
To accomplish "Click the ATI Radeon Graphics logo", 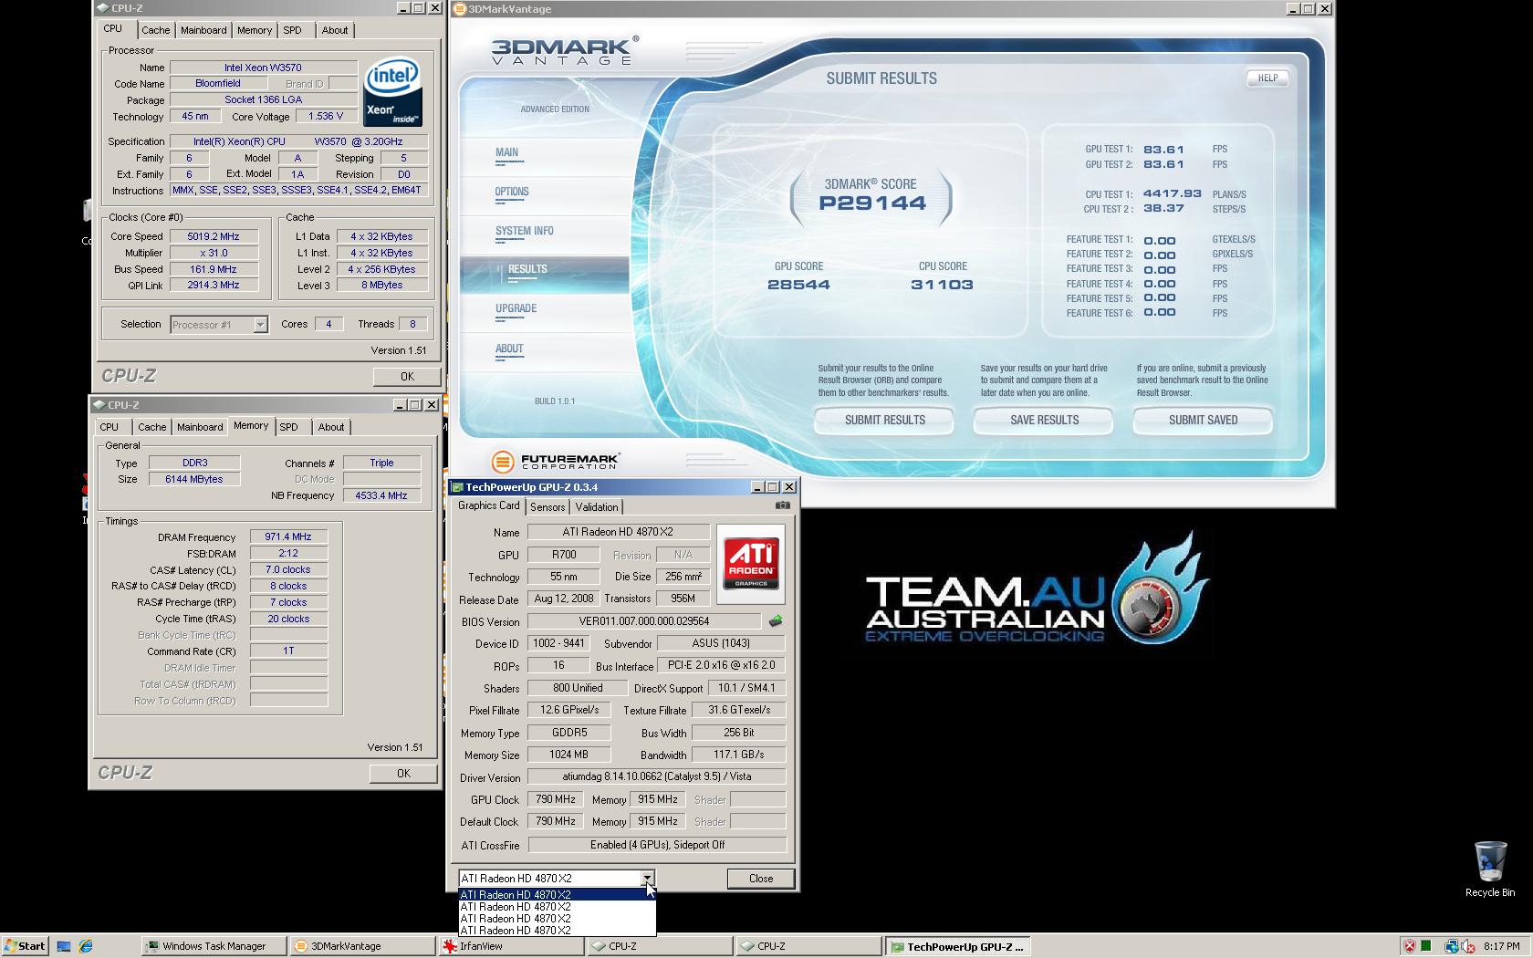I will (751, 564).
